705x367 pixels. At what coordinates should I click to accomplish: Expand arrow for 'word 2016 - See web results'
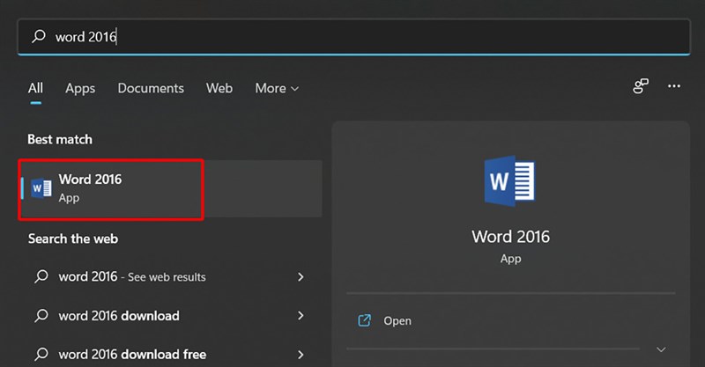point(301,276)
